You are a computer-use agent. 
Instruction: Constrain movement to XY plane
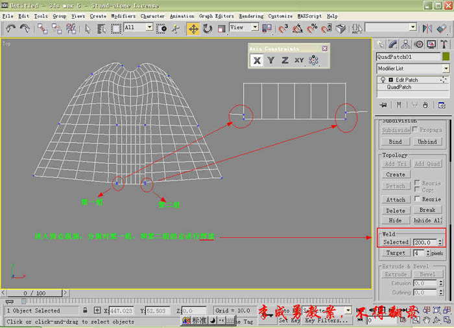point(299,60)
